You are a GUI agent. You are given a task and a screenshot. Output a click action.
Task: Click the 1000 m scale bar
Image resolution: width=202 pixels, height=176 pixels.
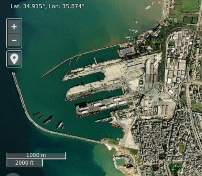36,155
